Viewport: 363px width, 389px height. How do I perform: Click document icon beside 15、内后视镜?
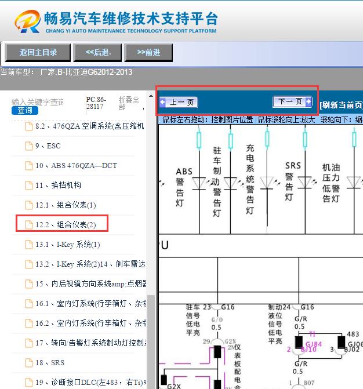29,284
